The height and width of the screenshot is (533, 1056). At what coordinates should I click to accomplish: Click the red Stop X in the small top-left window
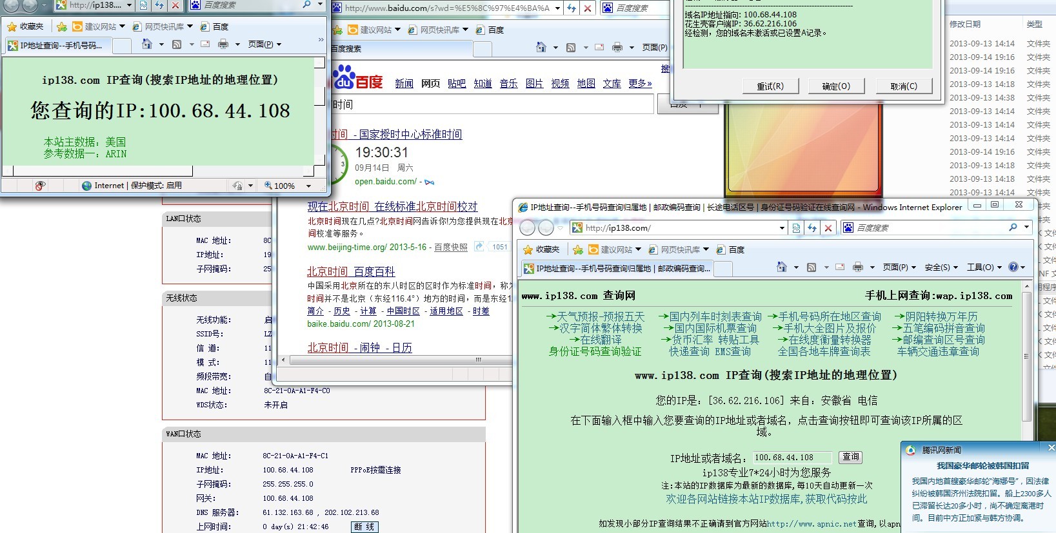pyautogui.click(x=175, y=5)
